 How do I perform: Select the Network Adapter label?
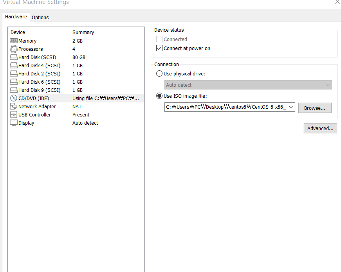[37, 107]
